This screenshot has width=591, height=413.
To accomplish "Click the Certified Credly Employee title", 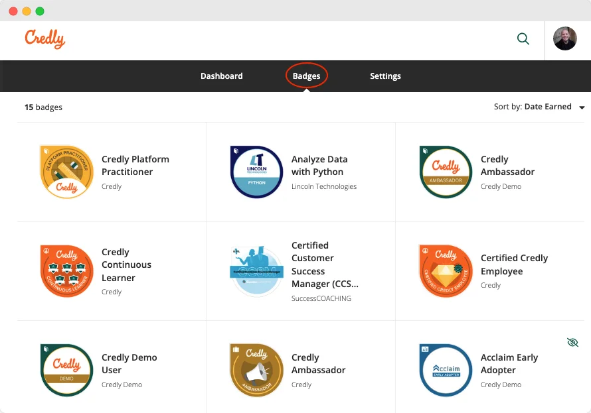I will [x=514, y=265].
